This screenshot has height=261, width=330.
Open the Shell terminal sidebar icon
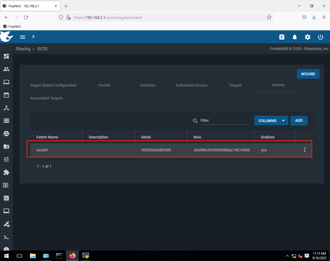click(6, 237)
